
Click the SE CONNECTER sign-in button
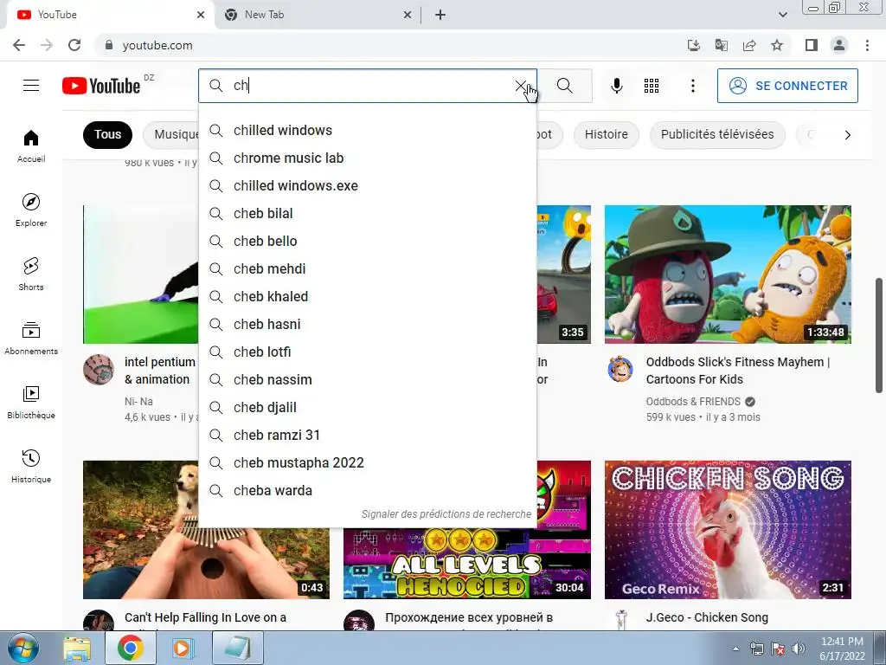pyautogui.click(x=787, y=86)
